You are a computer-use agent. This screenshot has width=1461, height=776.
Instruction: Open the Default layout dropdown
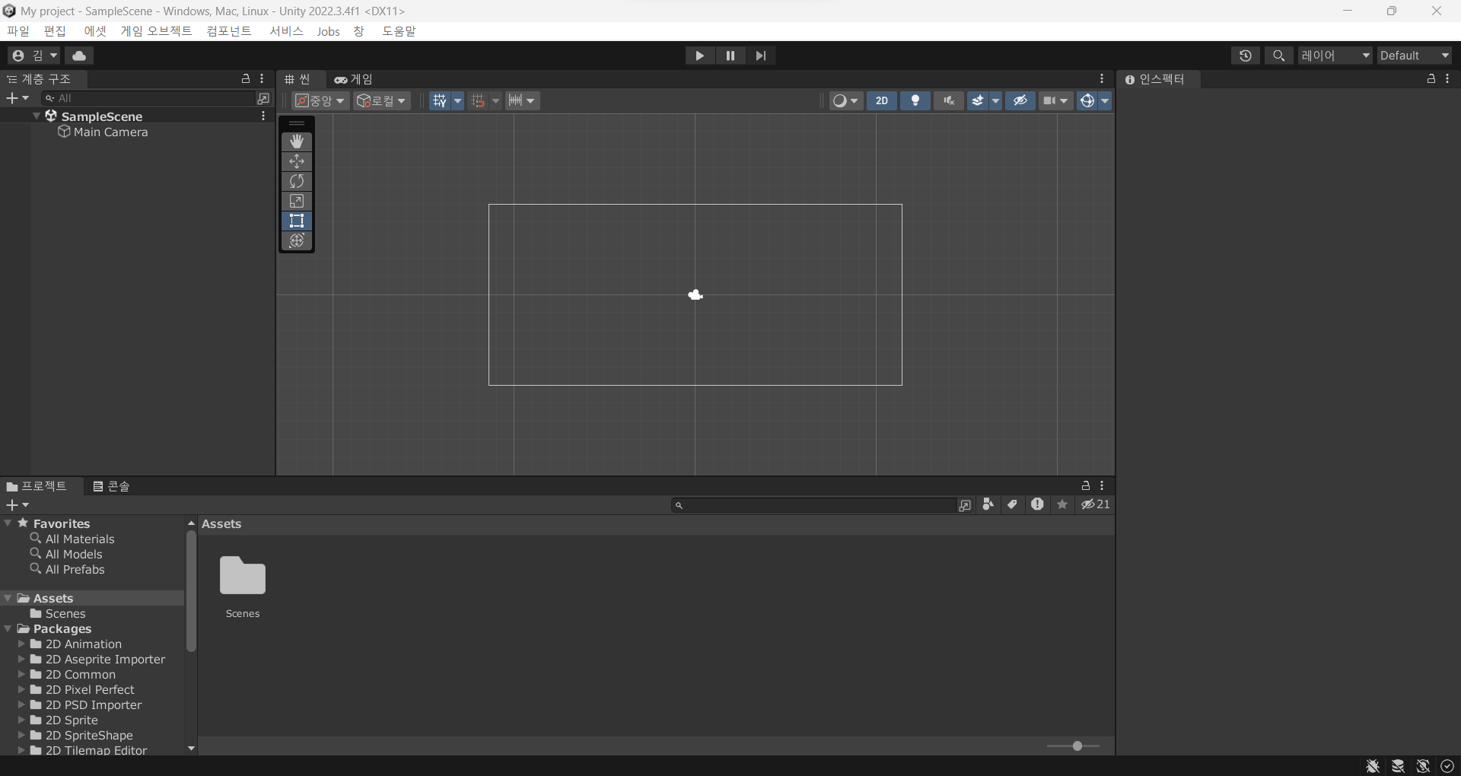[x=1415, y=56]
